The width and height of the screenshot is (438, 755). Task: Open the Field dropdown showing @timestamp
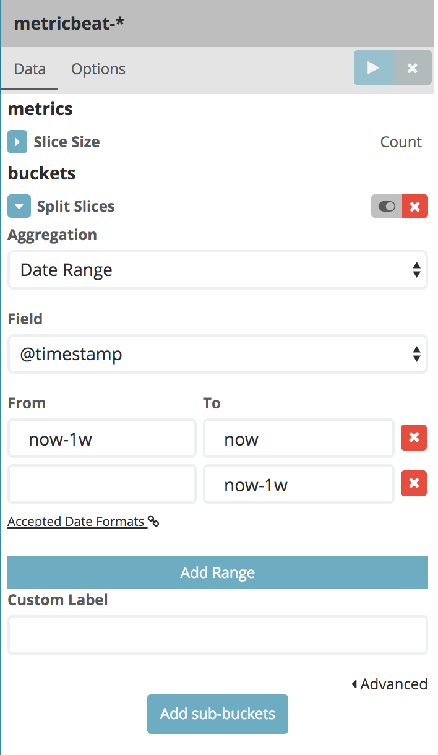(x=217, y=354)
